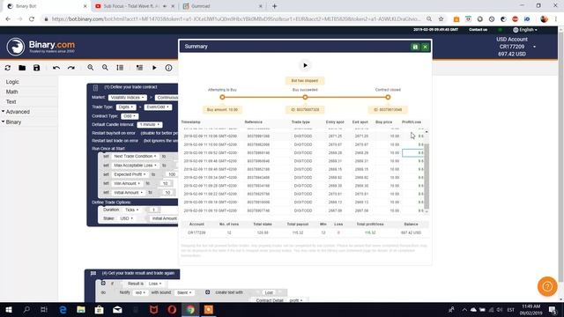Click the green export icon in Summary header

click(415, 47)
